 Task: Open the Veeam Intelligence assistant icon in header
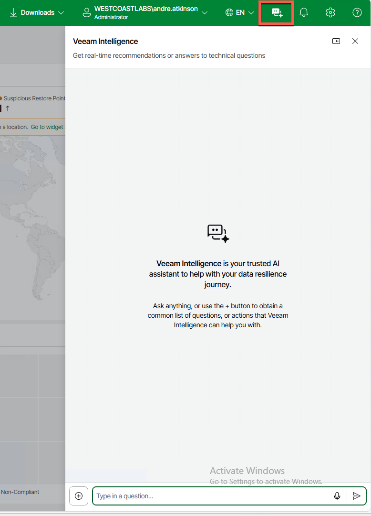tap(277, 13)
